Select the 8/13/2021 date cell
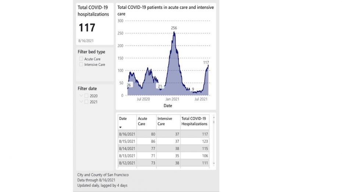This screenshot has height=192, width=342. (x=127, y=156)
